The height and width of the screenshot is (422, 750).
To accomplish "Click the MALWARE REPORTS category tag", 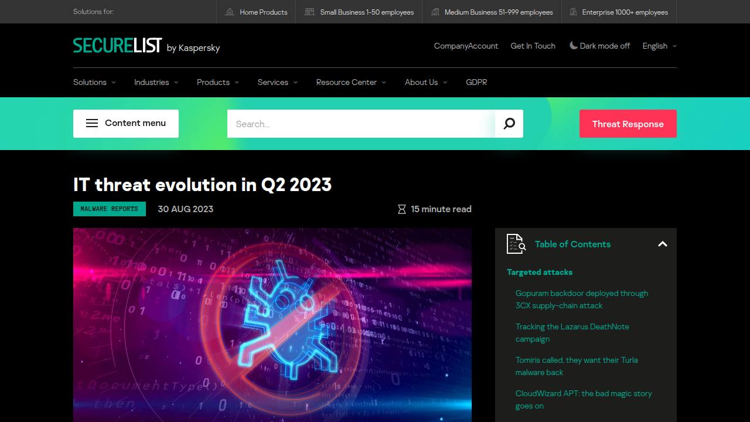I will (110, 209).
